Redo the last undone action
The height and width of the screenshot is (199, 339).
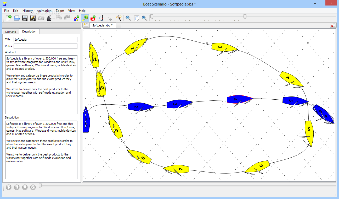[67, 18]
